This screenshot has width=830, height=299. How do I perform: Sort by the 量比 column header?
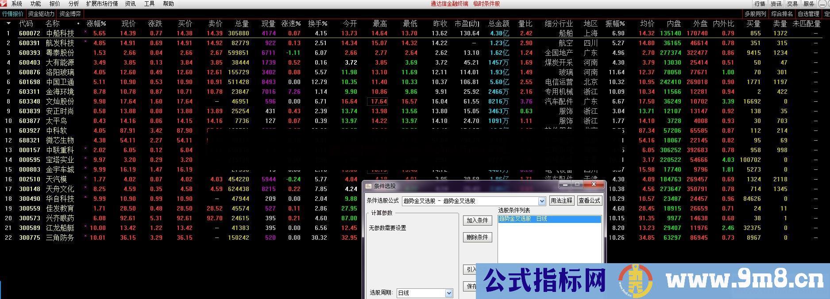click(x=525, y=23)
